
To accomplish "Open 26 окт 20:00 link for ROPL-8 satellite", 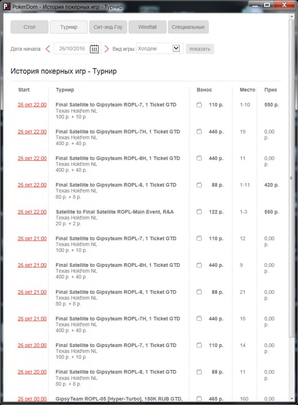I will [32, 372].
